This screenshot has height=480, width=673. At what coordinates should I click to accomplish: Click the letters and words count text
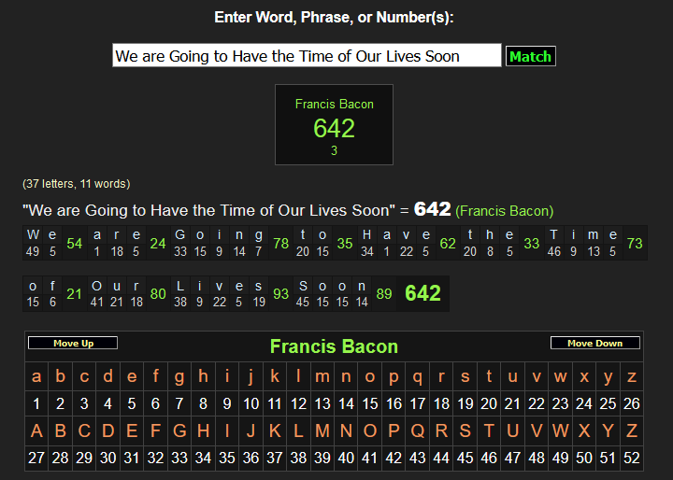pos(77,184)
